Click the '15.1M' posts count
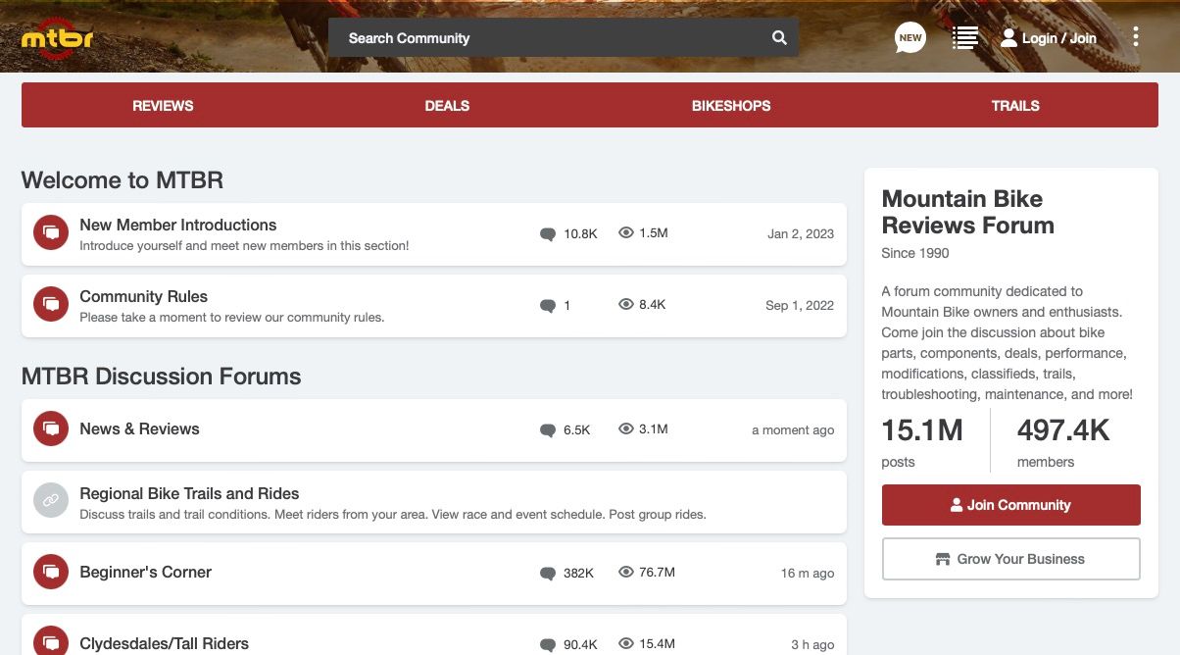1180x655 pixels. (x=922, y=430)
